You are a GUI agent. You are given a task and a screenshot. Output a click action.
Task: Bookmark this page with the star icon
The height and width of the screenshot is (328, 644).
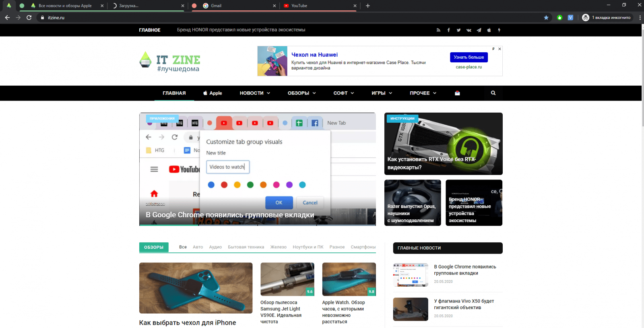[546, 17]
